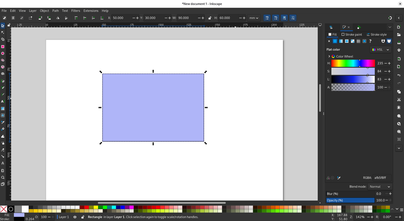
Task: Decrease the zoom percentage with minus
Action: tap(369, 217)
